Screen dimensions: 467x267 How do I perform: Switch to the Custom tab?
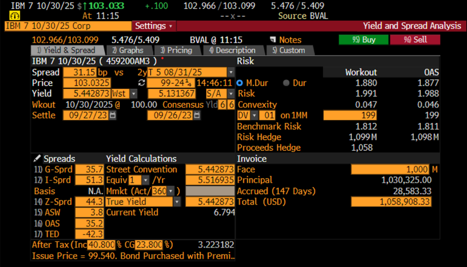click(x=289, y=50)
